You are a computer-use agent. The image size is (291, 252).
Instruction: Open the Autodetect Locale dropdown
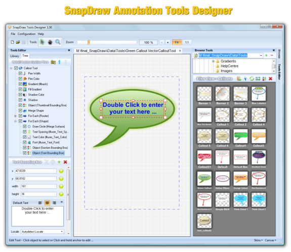coord(62,232)
